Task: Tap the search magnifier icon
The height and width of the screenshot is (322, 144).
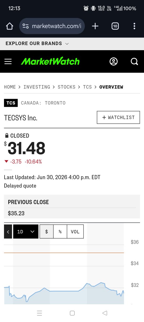Action: pyautogui.click(x=134, y=62)
